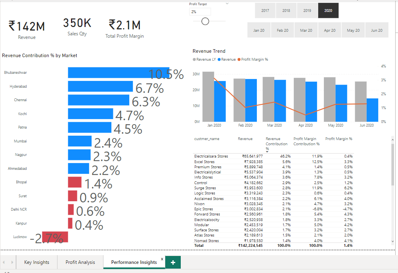Click the Profit Target slider handle

[x=205, y=21]
